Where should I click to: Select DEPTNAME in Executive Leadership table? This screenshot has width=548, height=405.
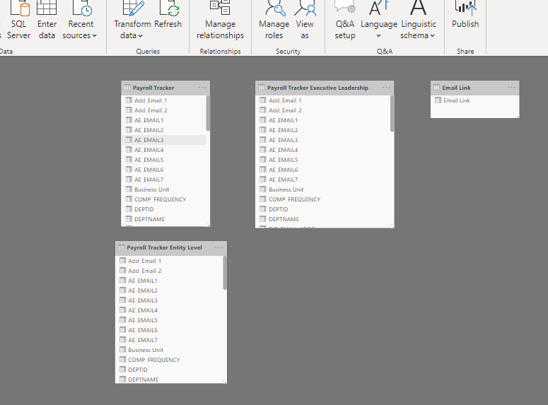(323, 219)
